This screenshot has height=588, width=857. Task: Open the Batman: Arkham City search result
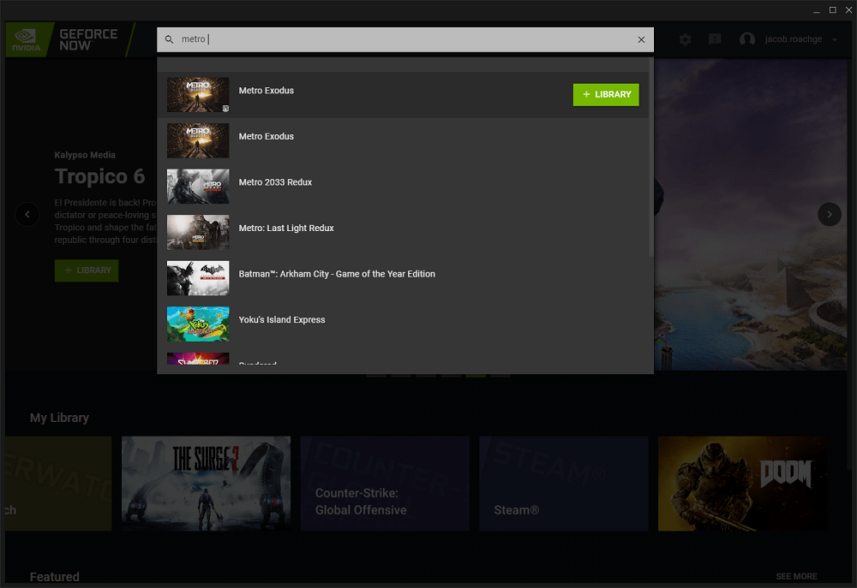point(403,278)
